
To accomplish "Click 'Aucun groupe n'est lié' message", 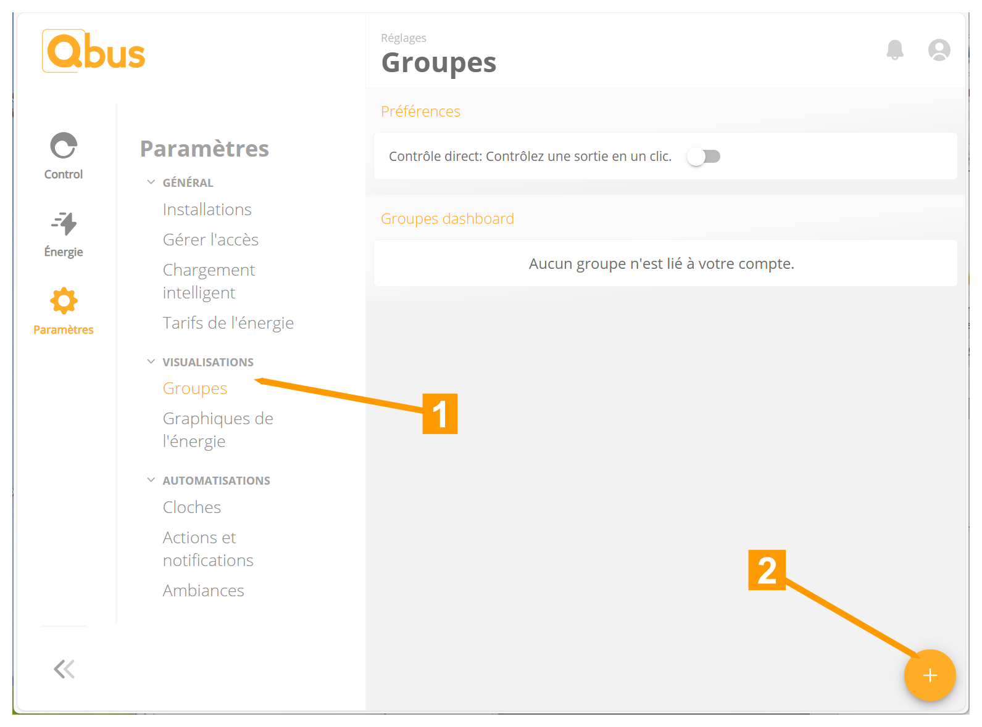I will click(x=662, y=264).
